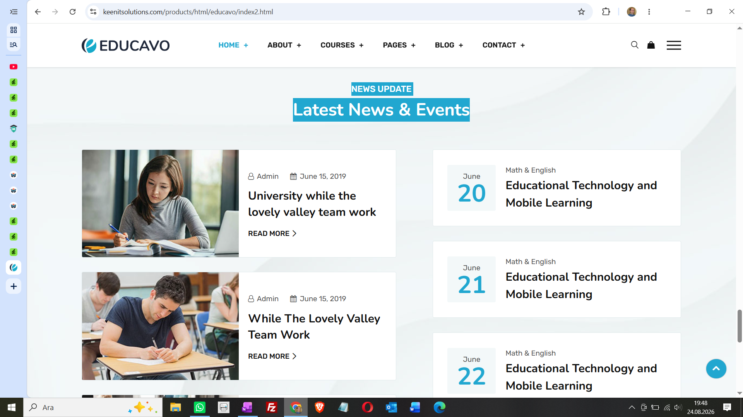Read more about University lovely valley article
This screenshot has height=417, width=743.
tap(272, 234)
